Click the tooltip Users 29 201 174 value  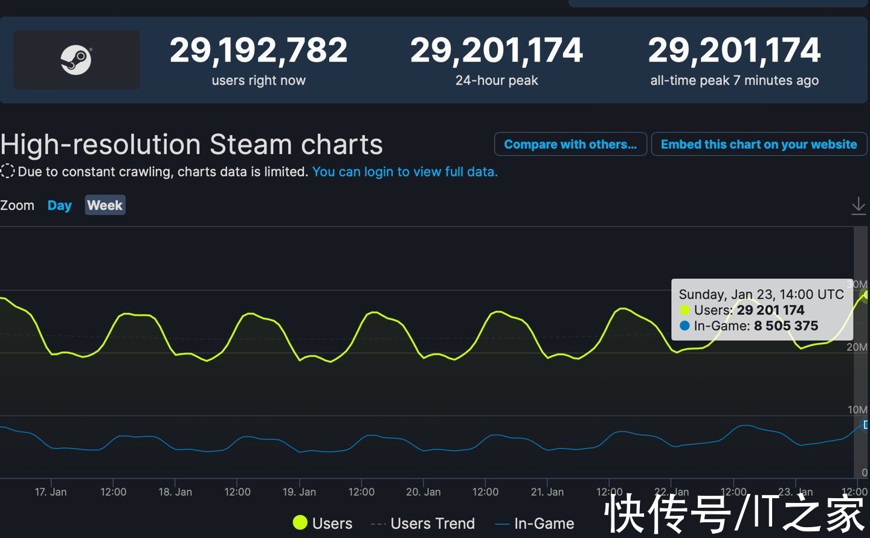[x=770, y=310]
